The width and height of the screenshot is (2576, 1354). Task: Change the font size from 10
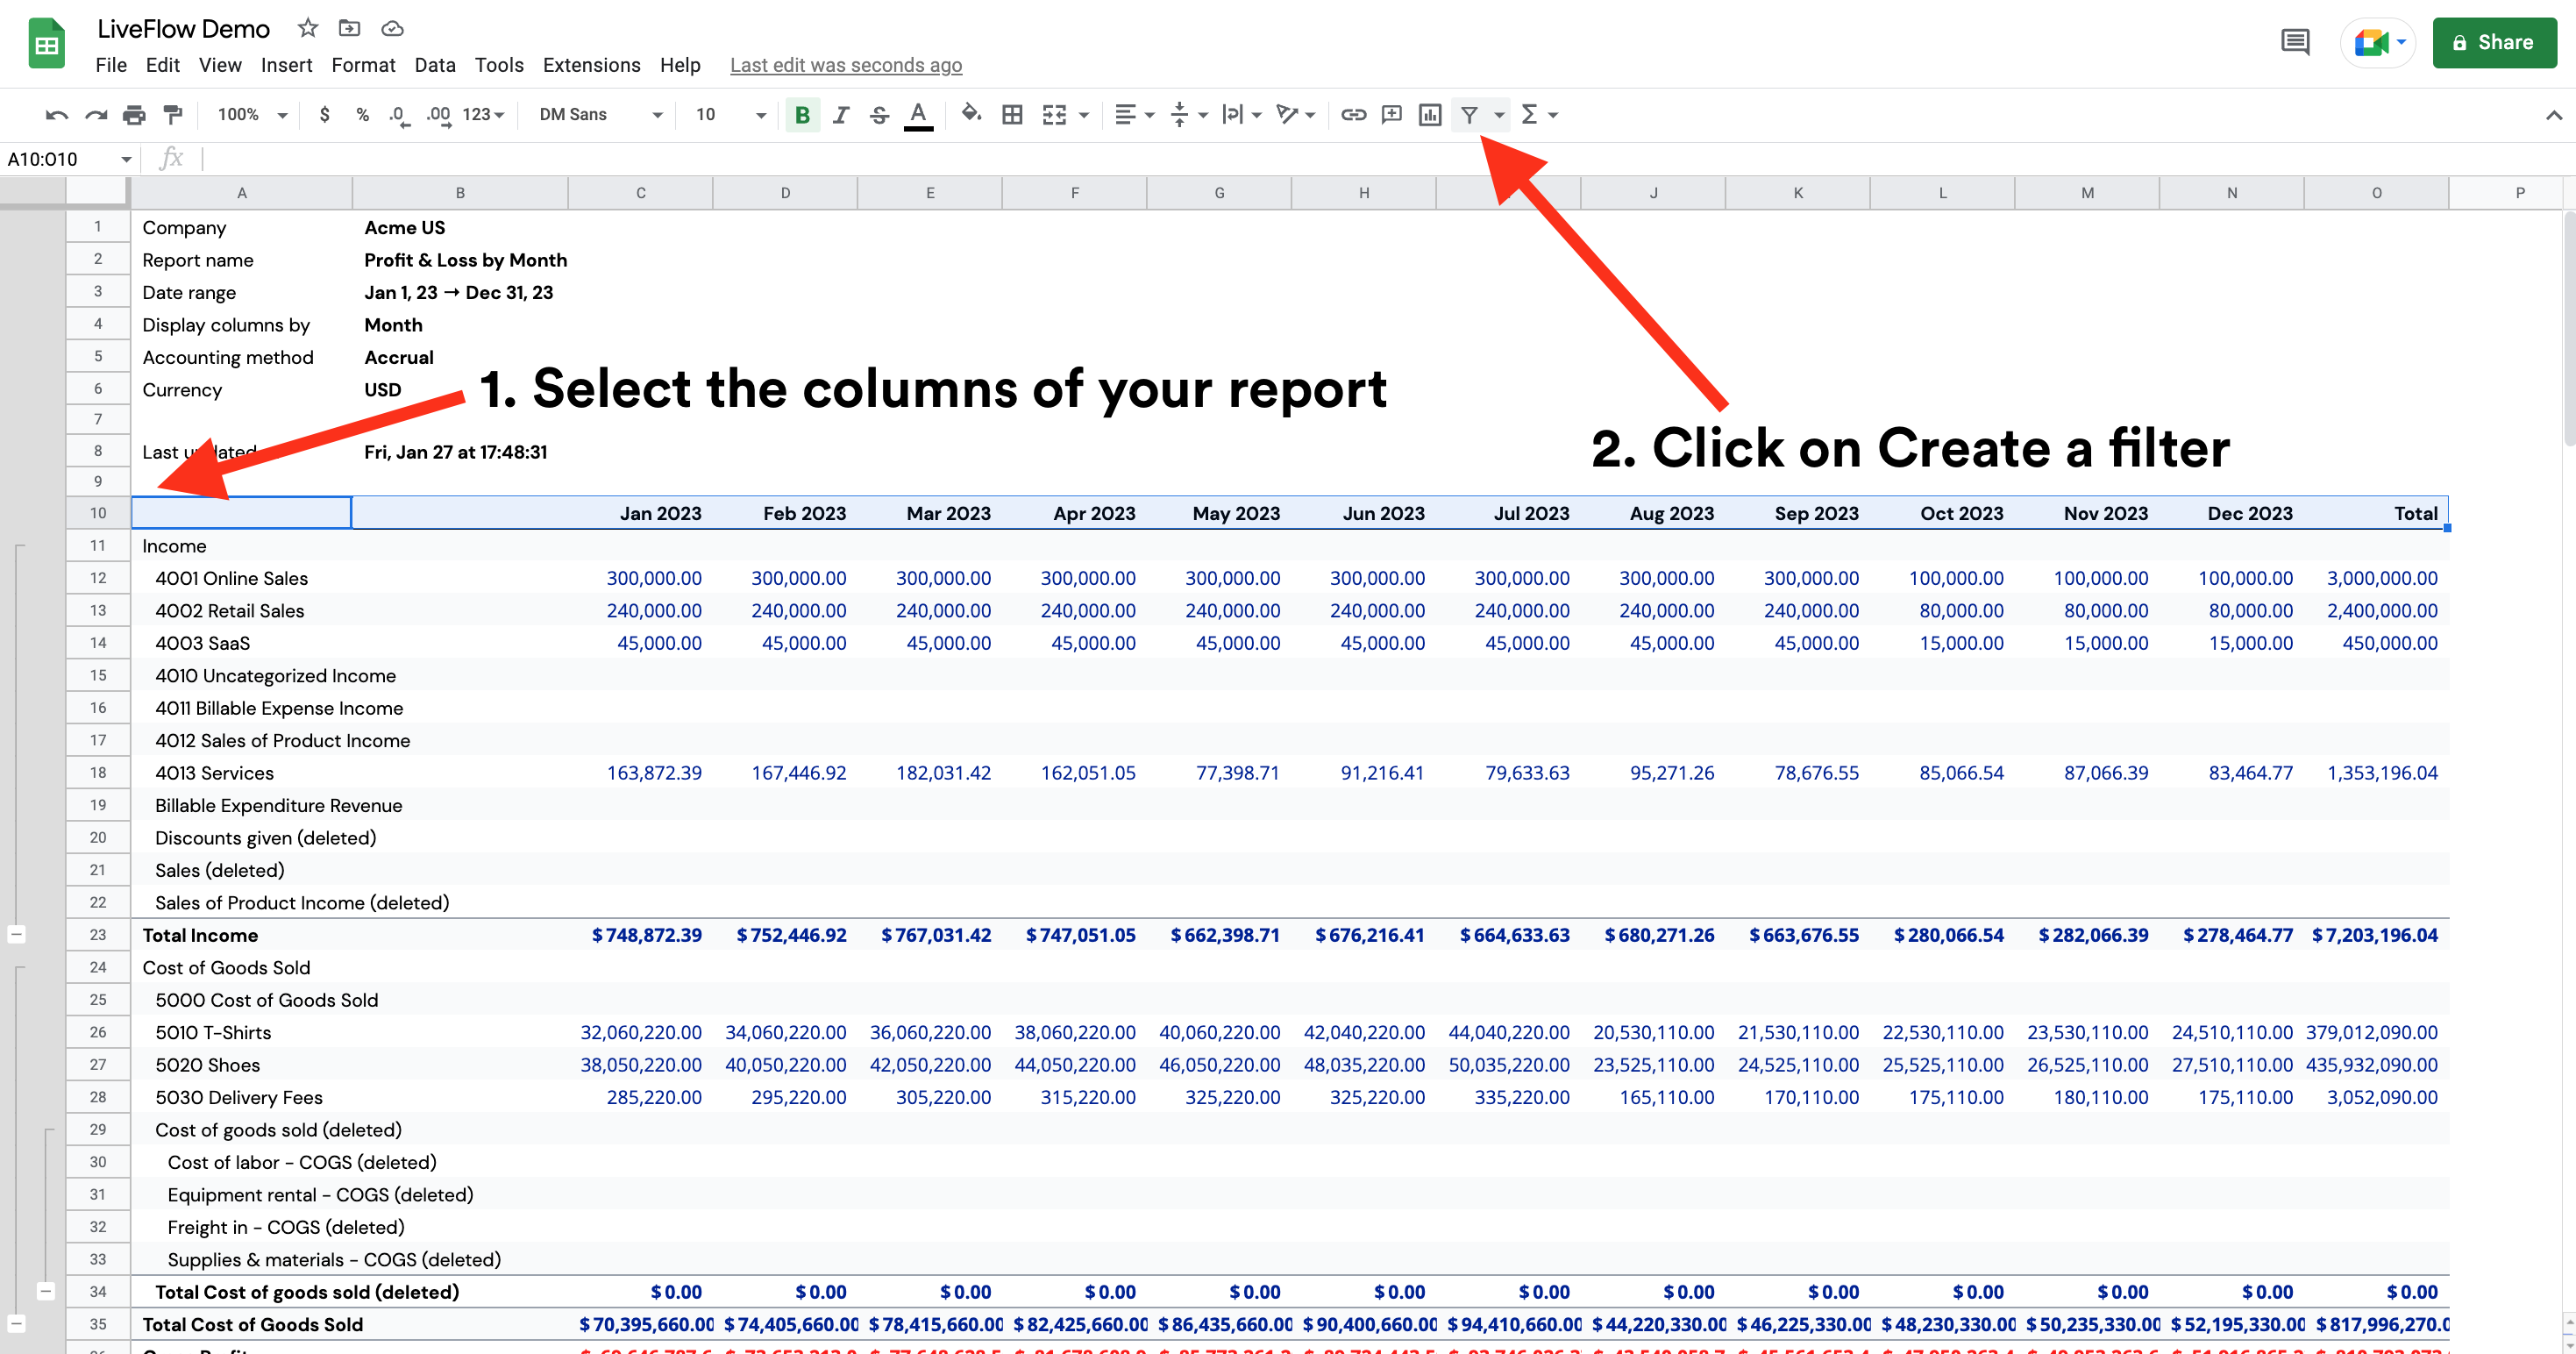pyautogui.click(x=731, y=115)
